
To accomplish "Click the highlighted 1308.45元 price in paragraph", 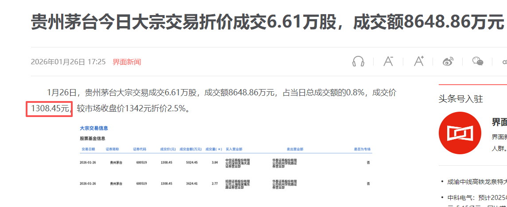I will click(49, 109).
